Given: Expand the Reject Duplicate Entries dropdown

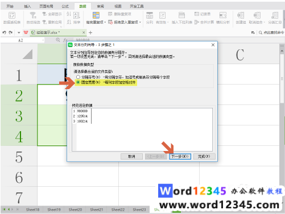Looking at the screenshot, I should (140, 22).
